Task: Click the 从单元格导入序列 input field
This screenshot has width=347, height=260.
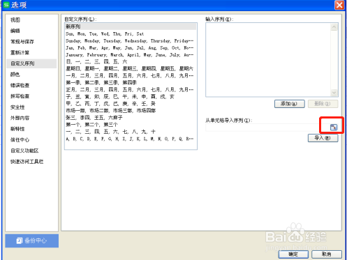Action: tap(267, 128)
